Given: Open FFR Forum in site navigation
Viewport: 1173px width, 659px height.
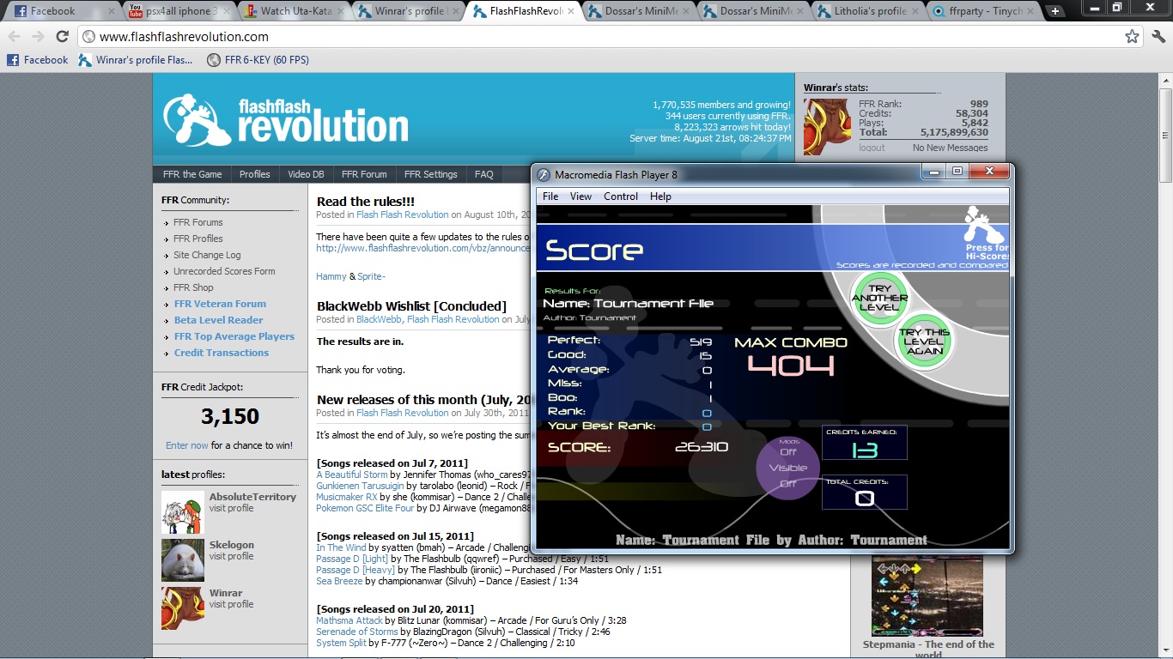Looking at the screenshot, I should click(x=364, y=174).
